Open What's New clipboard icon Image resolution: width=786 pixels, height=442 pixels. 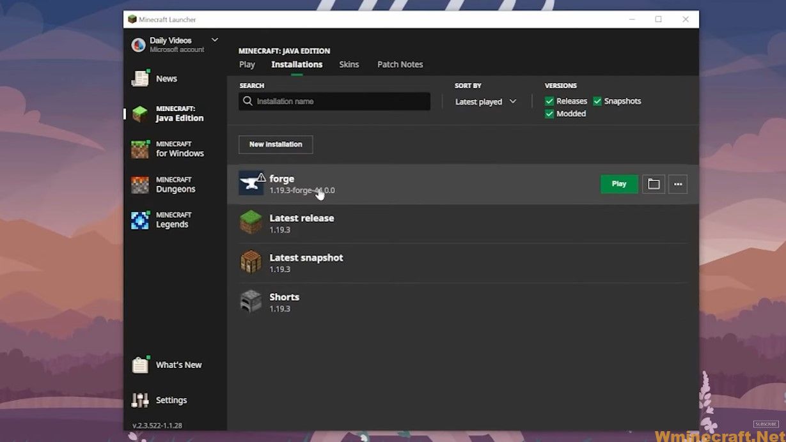(x=140, y=365)
